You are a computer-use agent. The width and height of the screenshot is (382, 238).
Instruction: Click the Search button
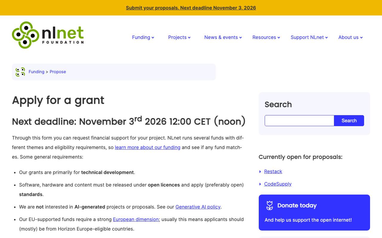(x=349, y=120)
